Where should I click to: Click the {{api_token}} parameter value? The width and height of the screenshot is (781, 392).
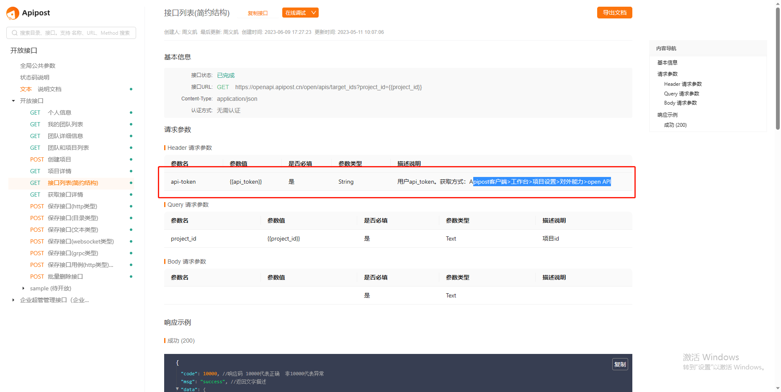(245, 182)
